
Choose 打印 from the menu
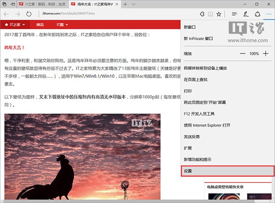(228, 91)
